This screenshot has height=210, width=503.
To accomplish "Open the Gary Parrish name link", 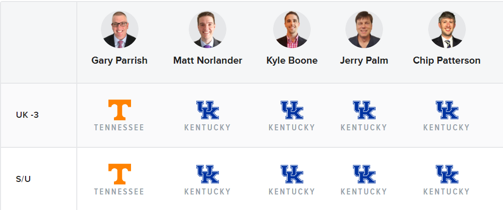I will click(119, 61).
